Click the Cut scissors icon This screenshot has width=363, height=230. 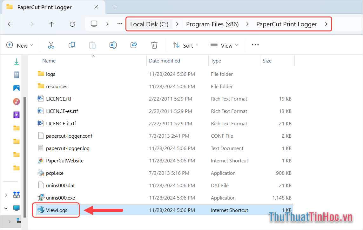(51, 45)
